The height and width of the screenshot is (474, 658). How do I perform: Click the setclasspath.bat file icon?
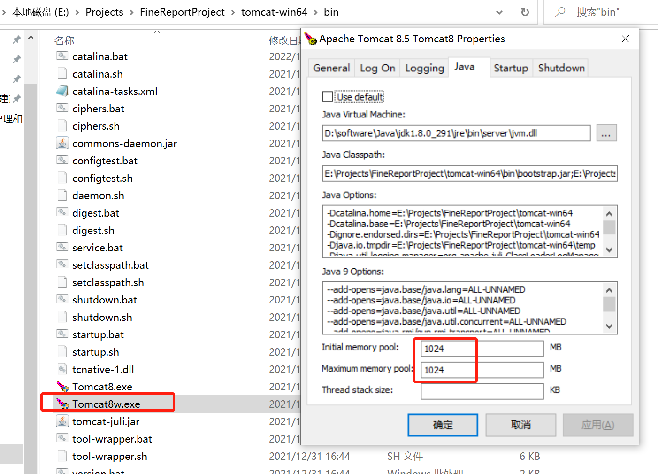click(62, 264)
